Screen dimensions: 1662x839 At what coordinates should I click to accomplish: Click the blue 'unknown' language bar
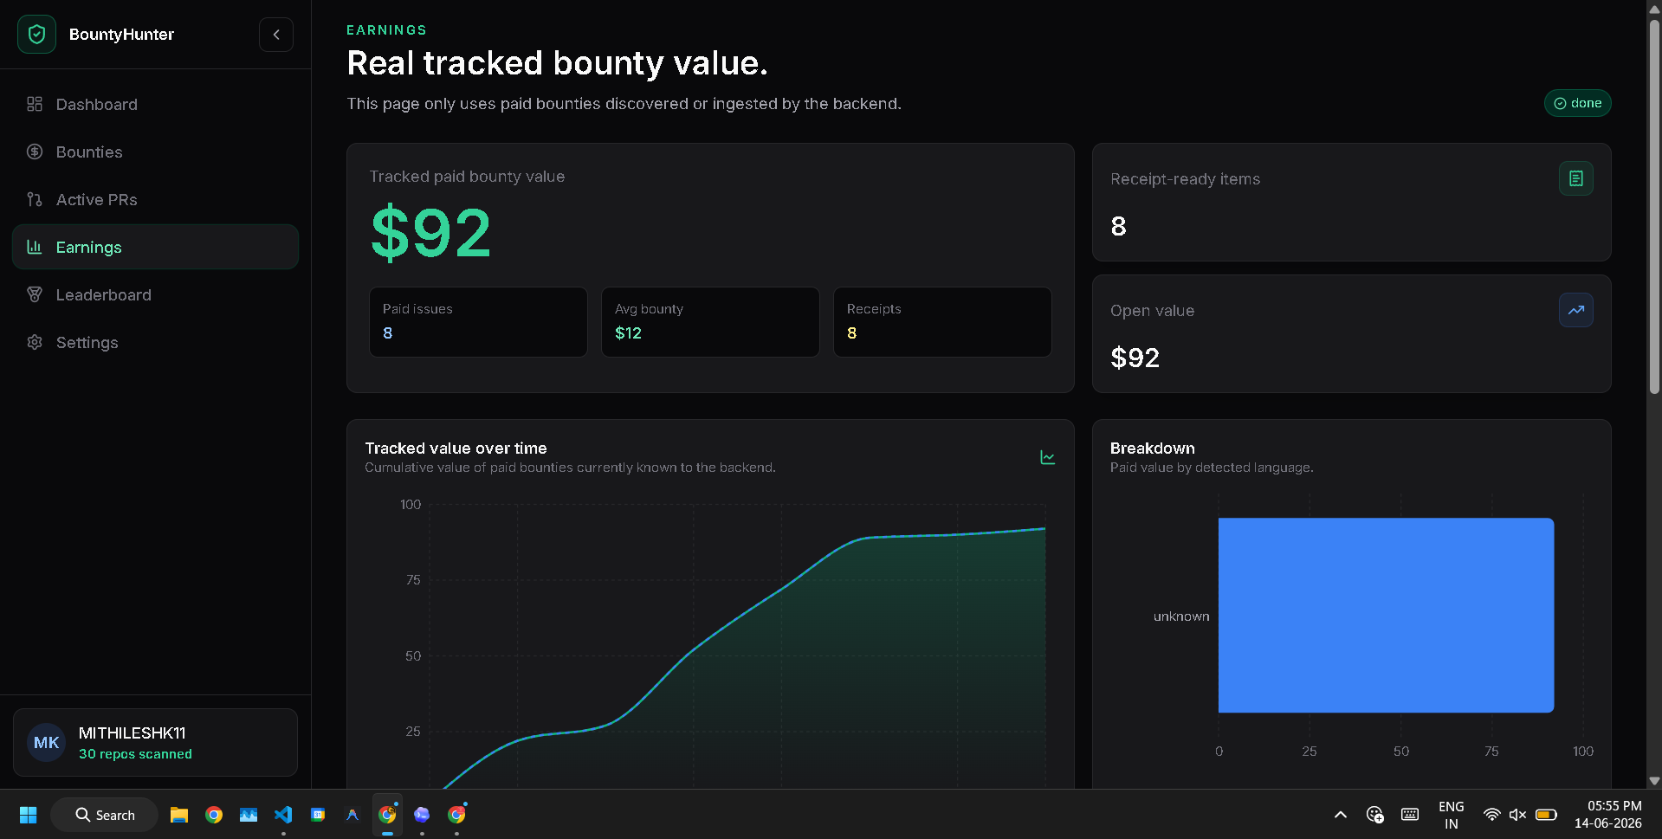(x=1386, y=616)
